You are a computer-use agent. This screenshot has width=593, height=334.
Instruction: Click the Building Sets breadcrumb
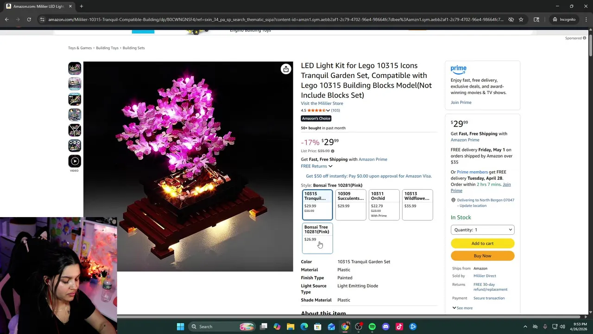[133, 48]
